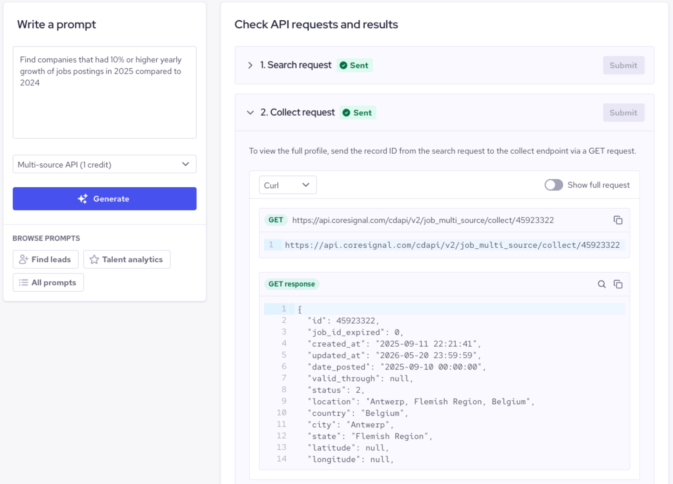Click the Check API requests and results heading

coord(316,25)
